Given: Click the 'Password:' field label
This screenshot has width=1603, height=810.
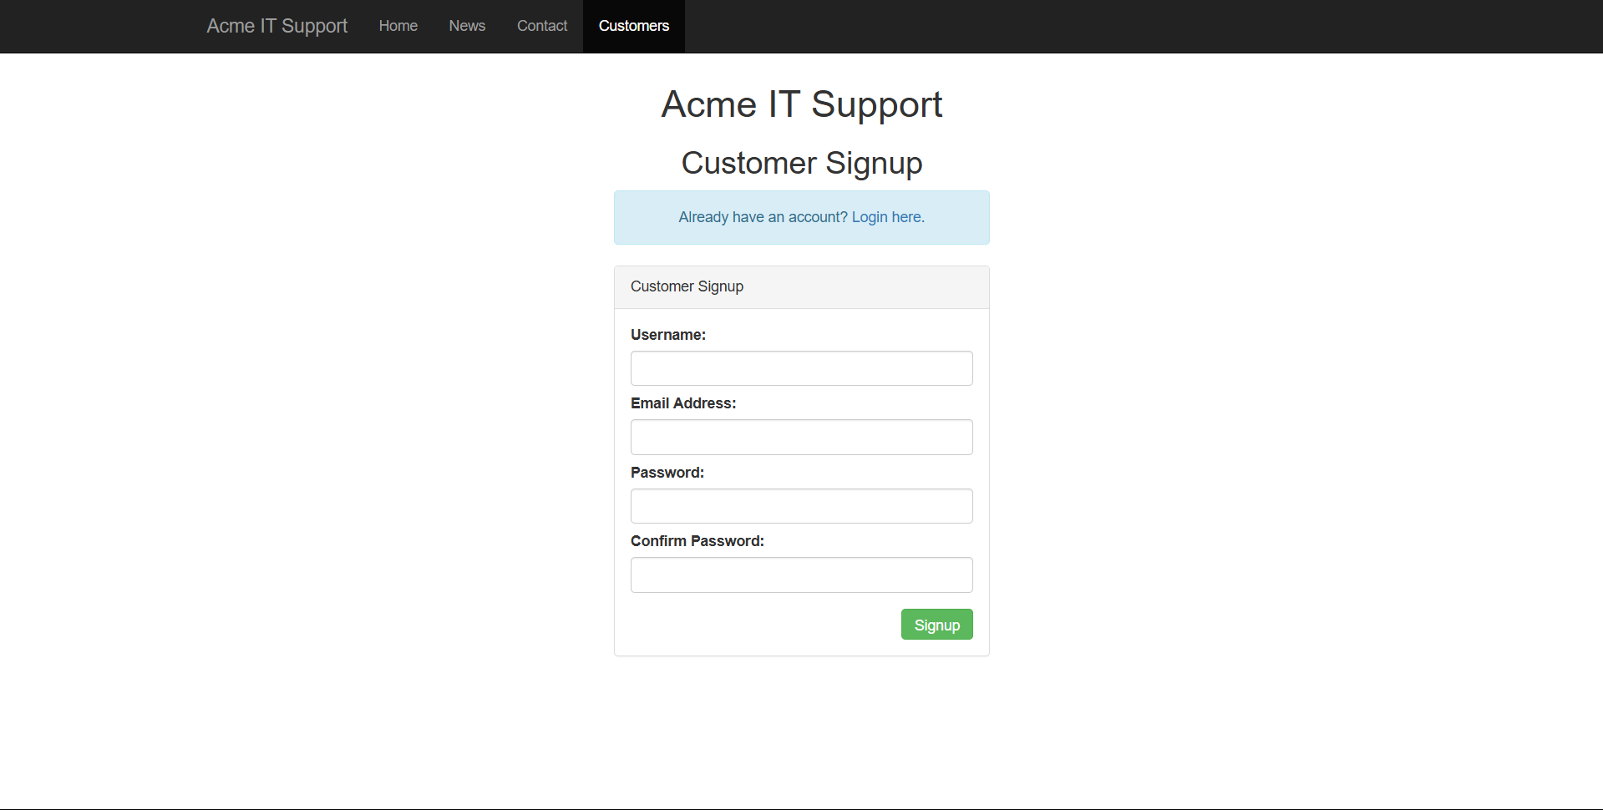Looking at the screenshot, I should coord(667,473).
